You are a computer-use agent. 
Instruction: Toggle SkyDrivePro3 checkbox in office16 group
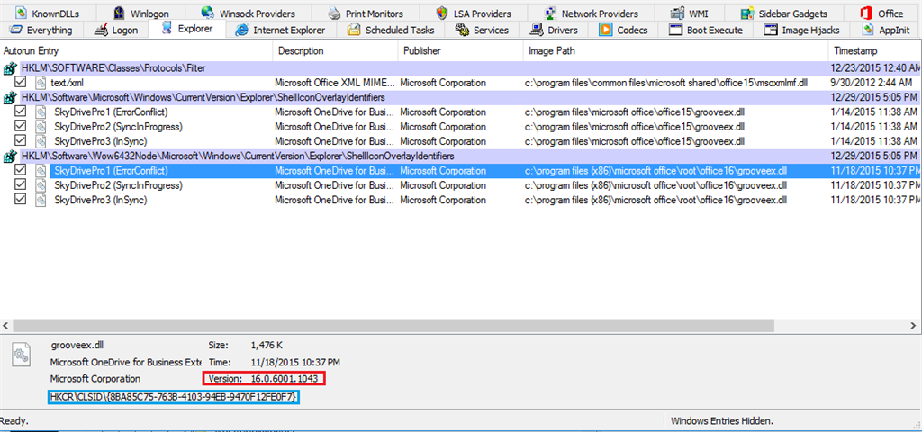[x=21, y=200]
